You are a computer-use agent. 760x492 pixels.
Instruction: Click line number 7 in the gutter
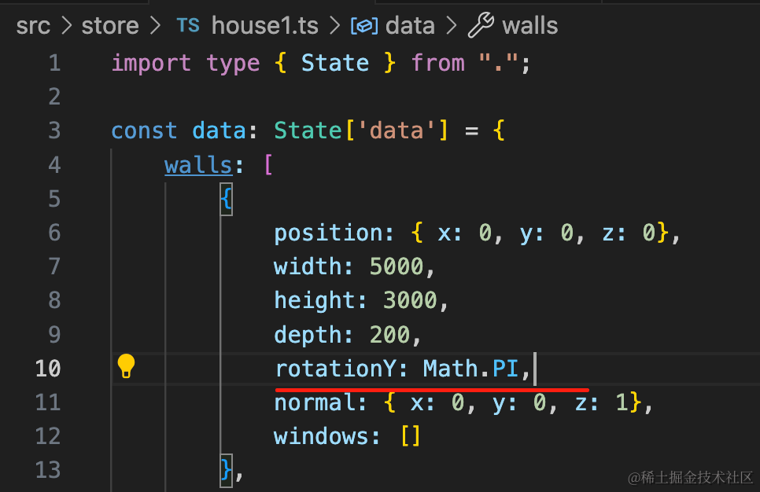(x=55, y=266)
